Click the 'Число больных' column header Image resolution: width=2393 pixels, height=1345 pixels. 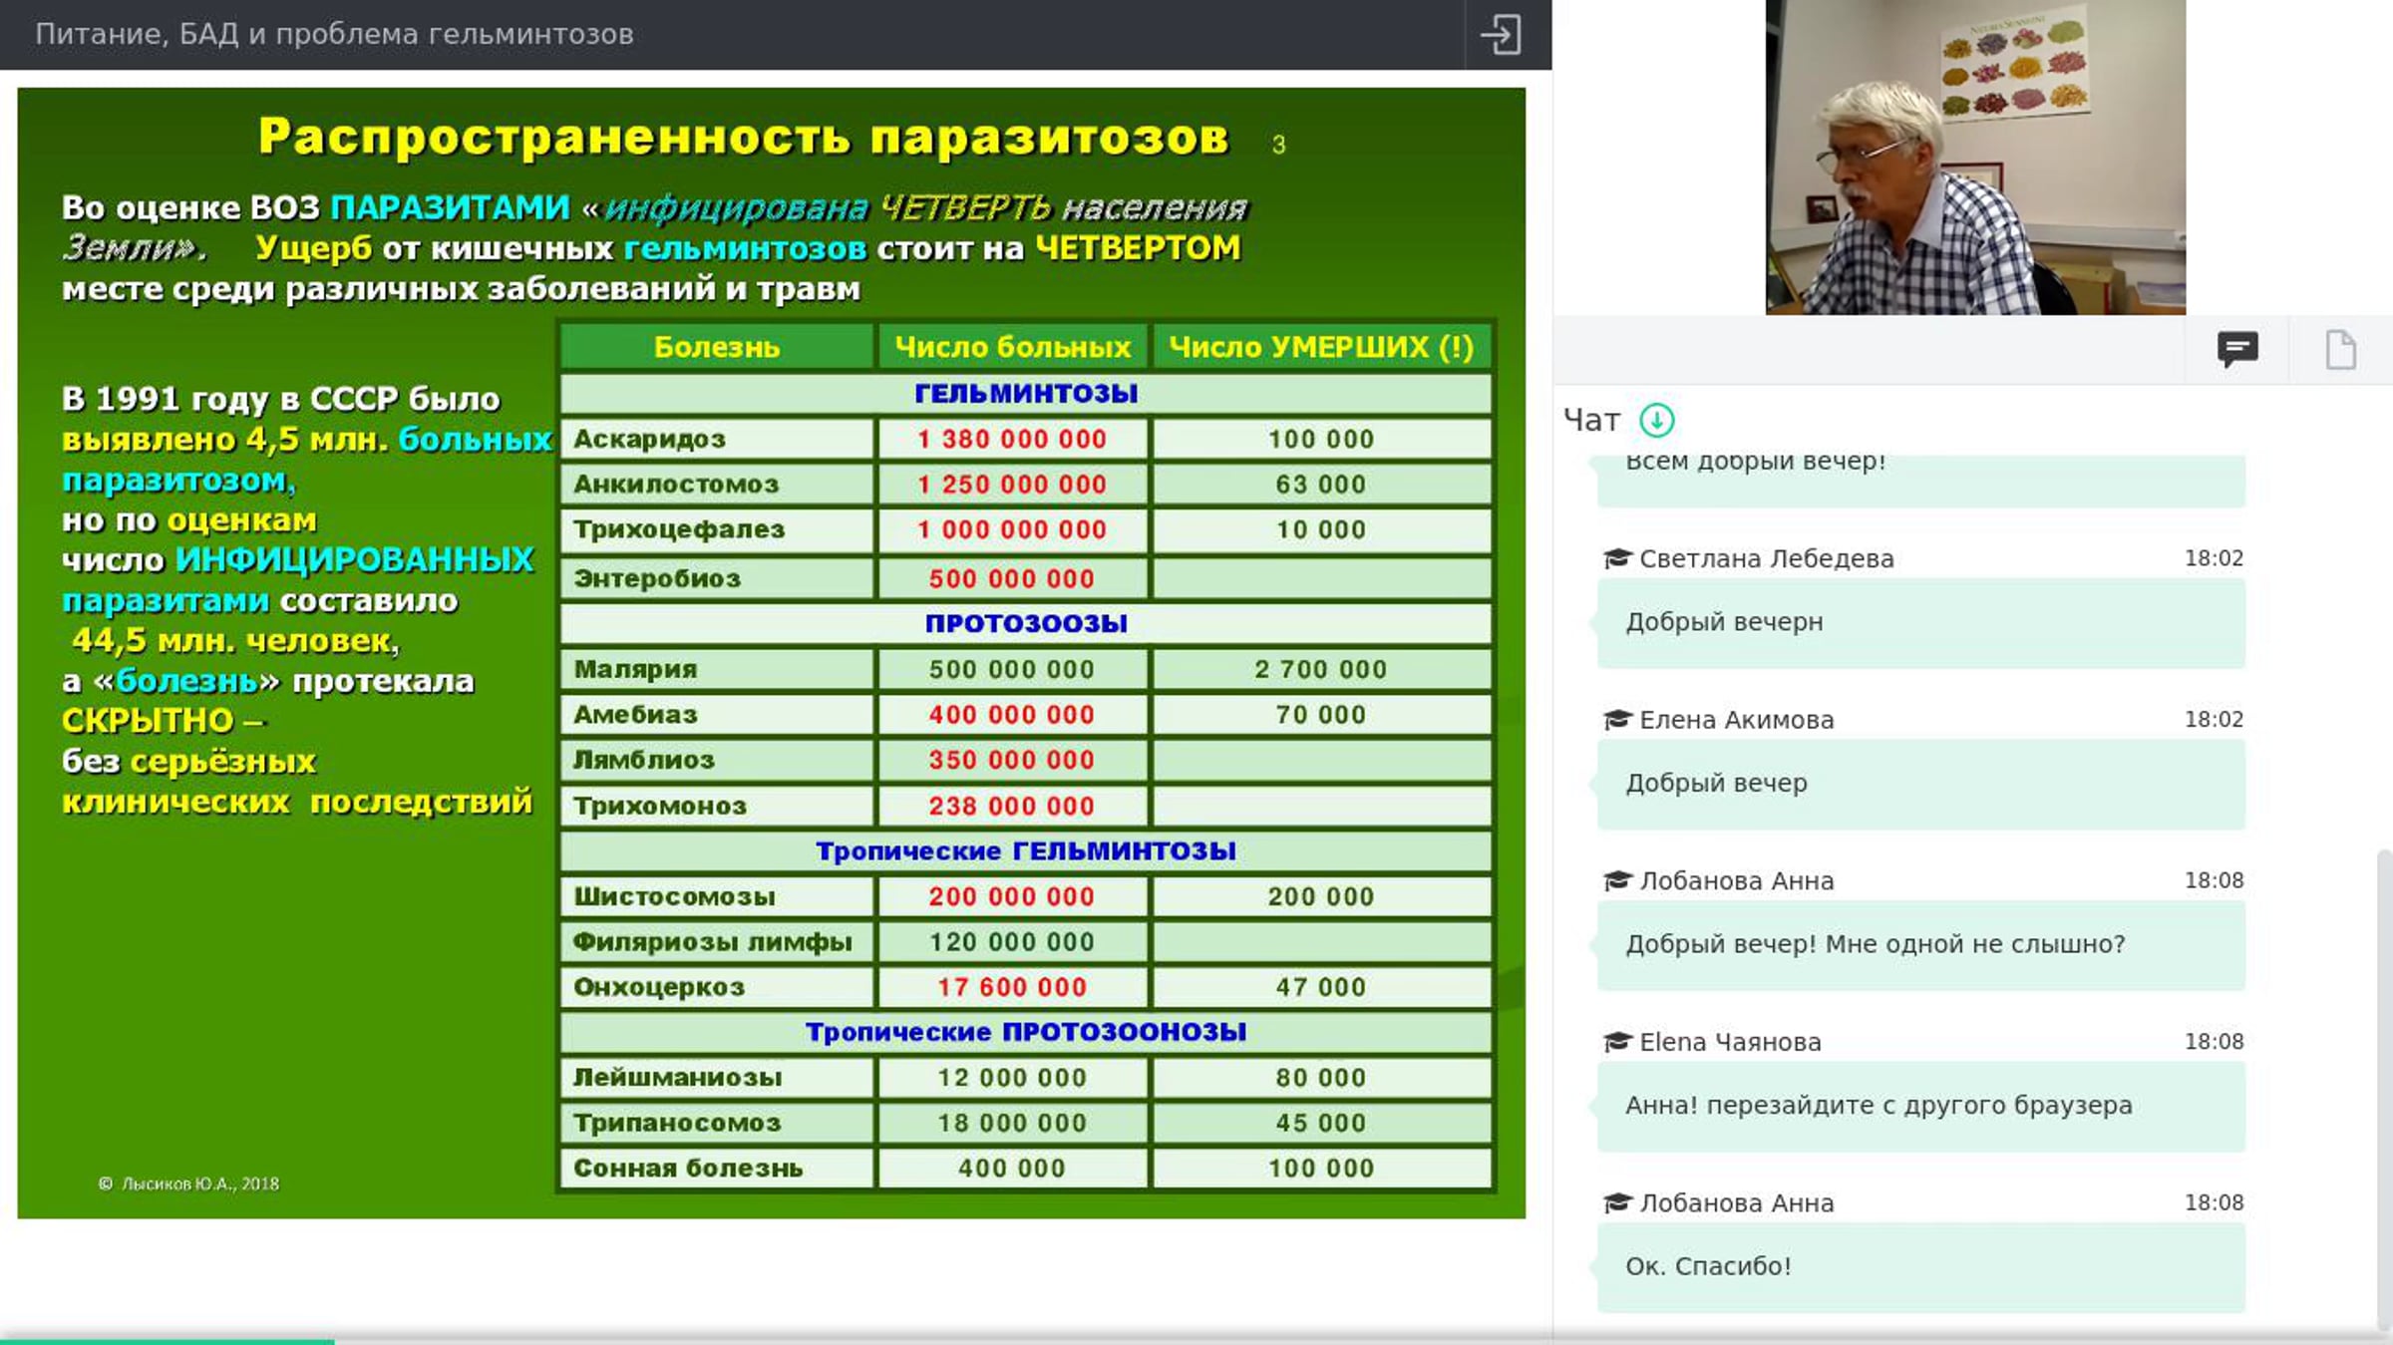(x=1012, y=347)
